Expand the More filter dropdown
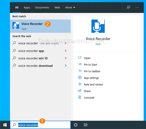This screenshot has height=129, width=146. [x=70, y=7]
